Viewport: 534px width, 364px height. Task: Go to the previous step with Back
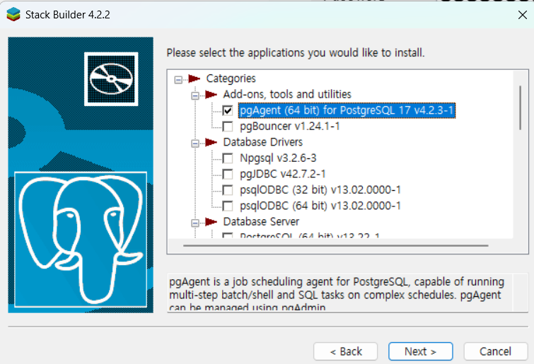(346, 351)
